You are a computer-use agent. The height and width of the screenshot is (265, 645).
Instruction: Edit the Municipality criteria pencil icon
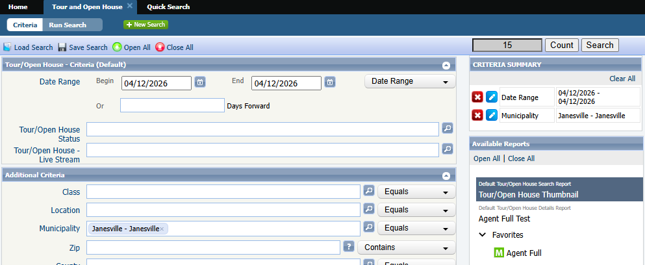(492, 115)
